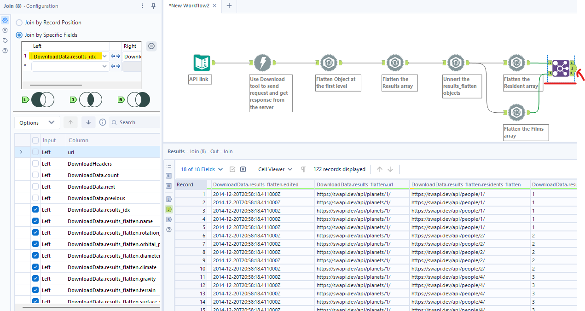Image resolution: width=585 pixels, height=311 pixels.
Task: Select the API link Text Input tool
Action: pyautogui.click(x=202, y=63)
